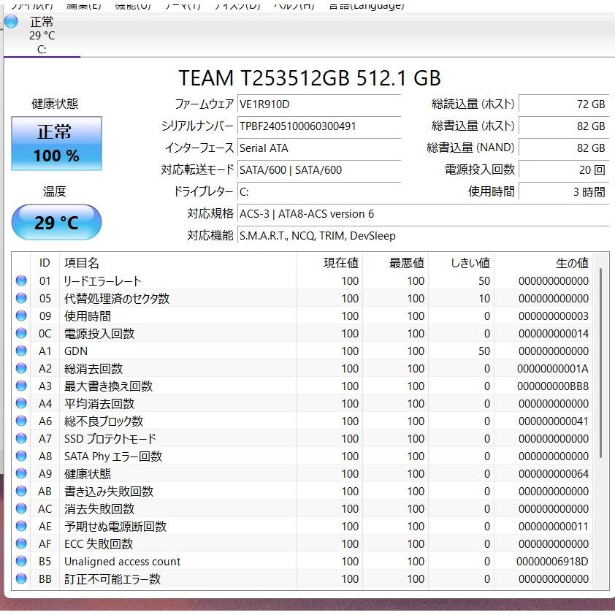Select raw value 00000000001A in 総消去回数 row
Image resolution: width=615 pixels, height=615 pixels.
(553, 369)
